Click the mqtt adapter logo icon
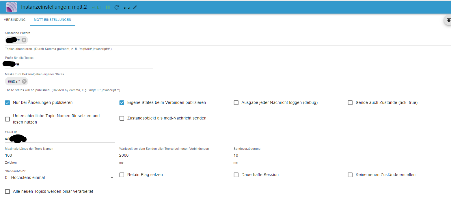This screenshot has height=202, width=451. click(x=12, y=7)
